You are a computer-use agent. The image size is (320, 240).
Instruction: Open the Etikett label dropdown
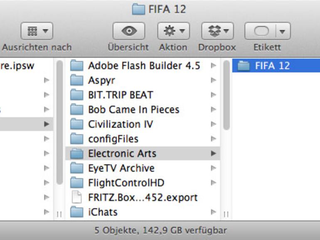tap(267, 31)
